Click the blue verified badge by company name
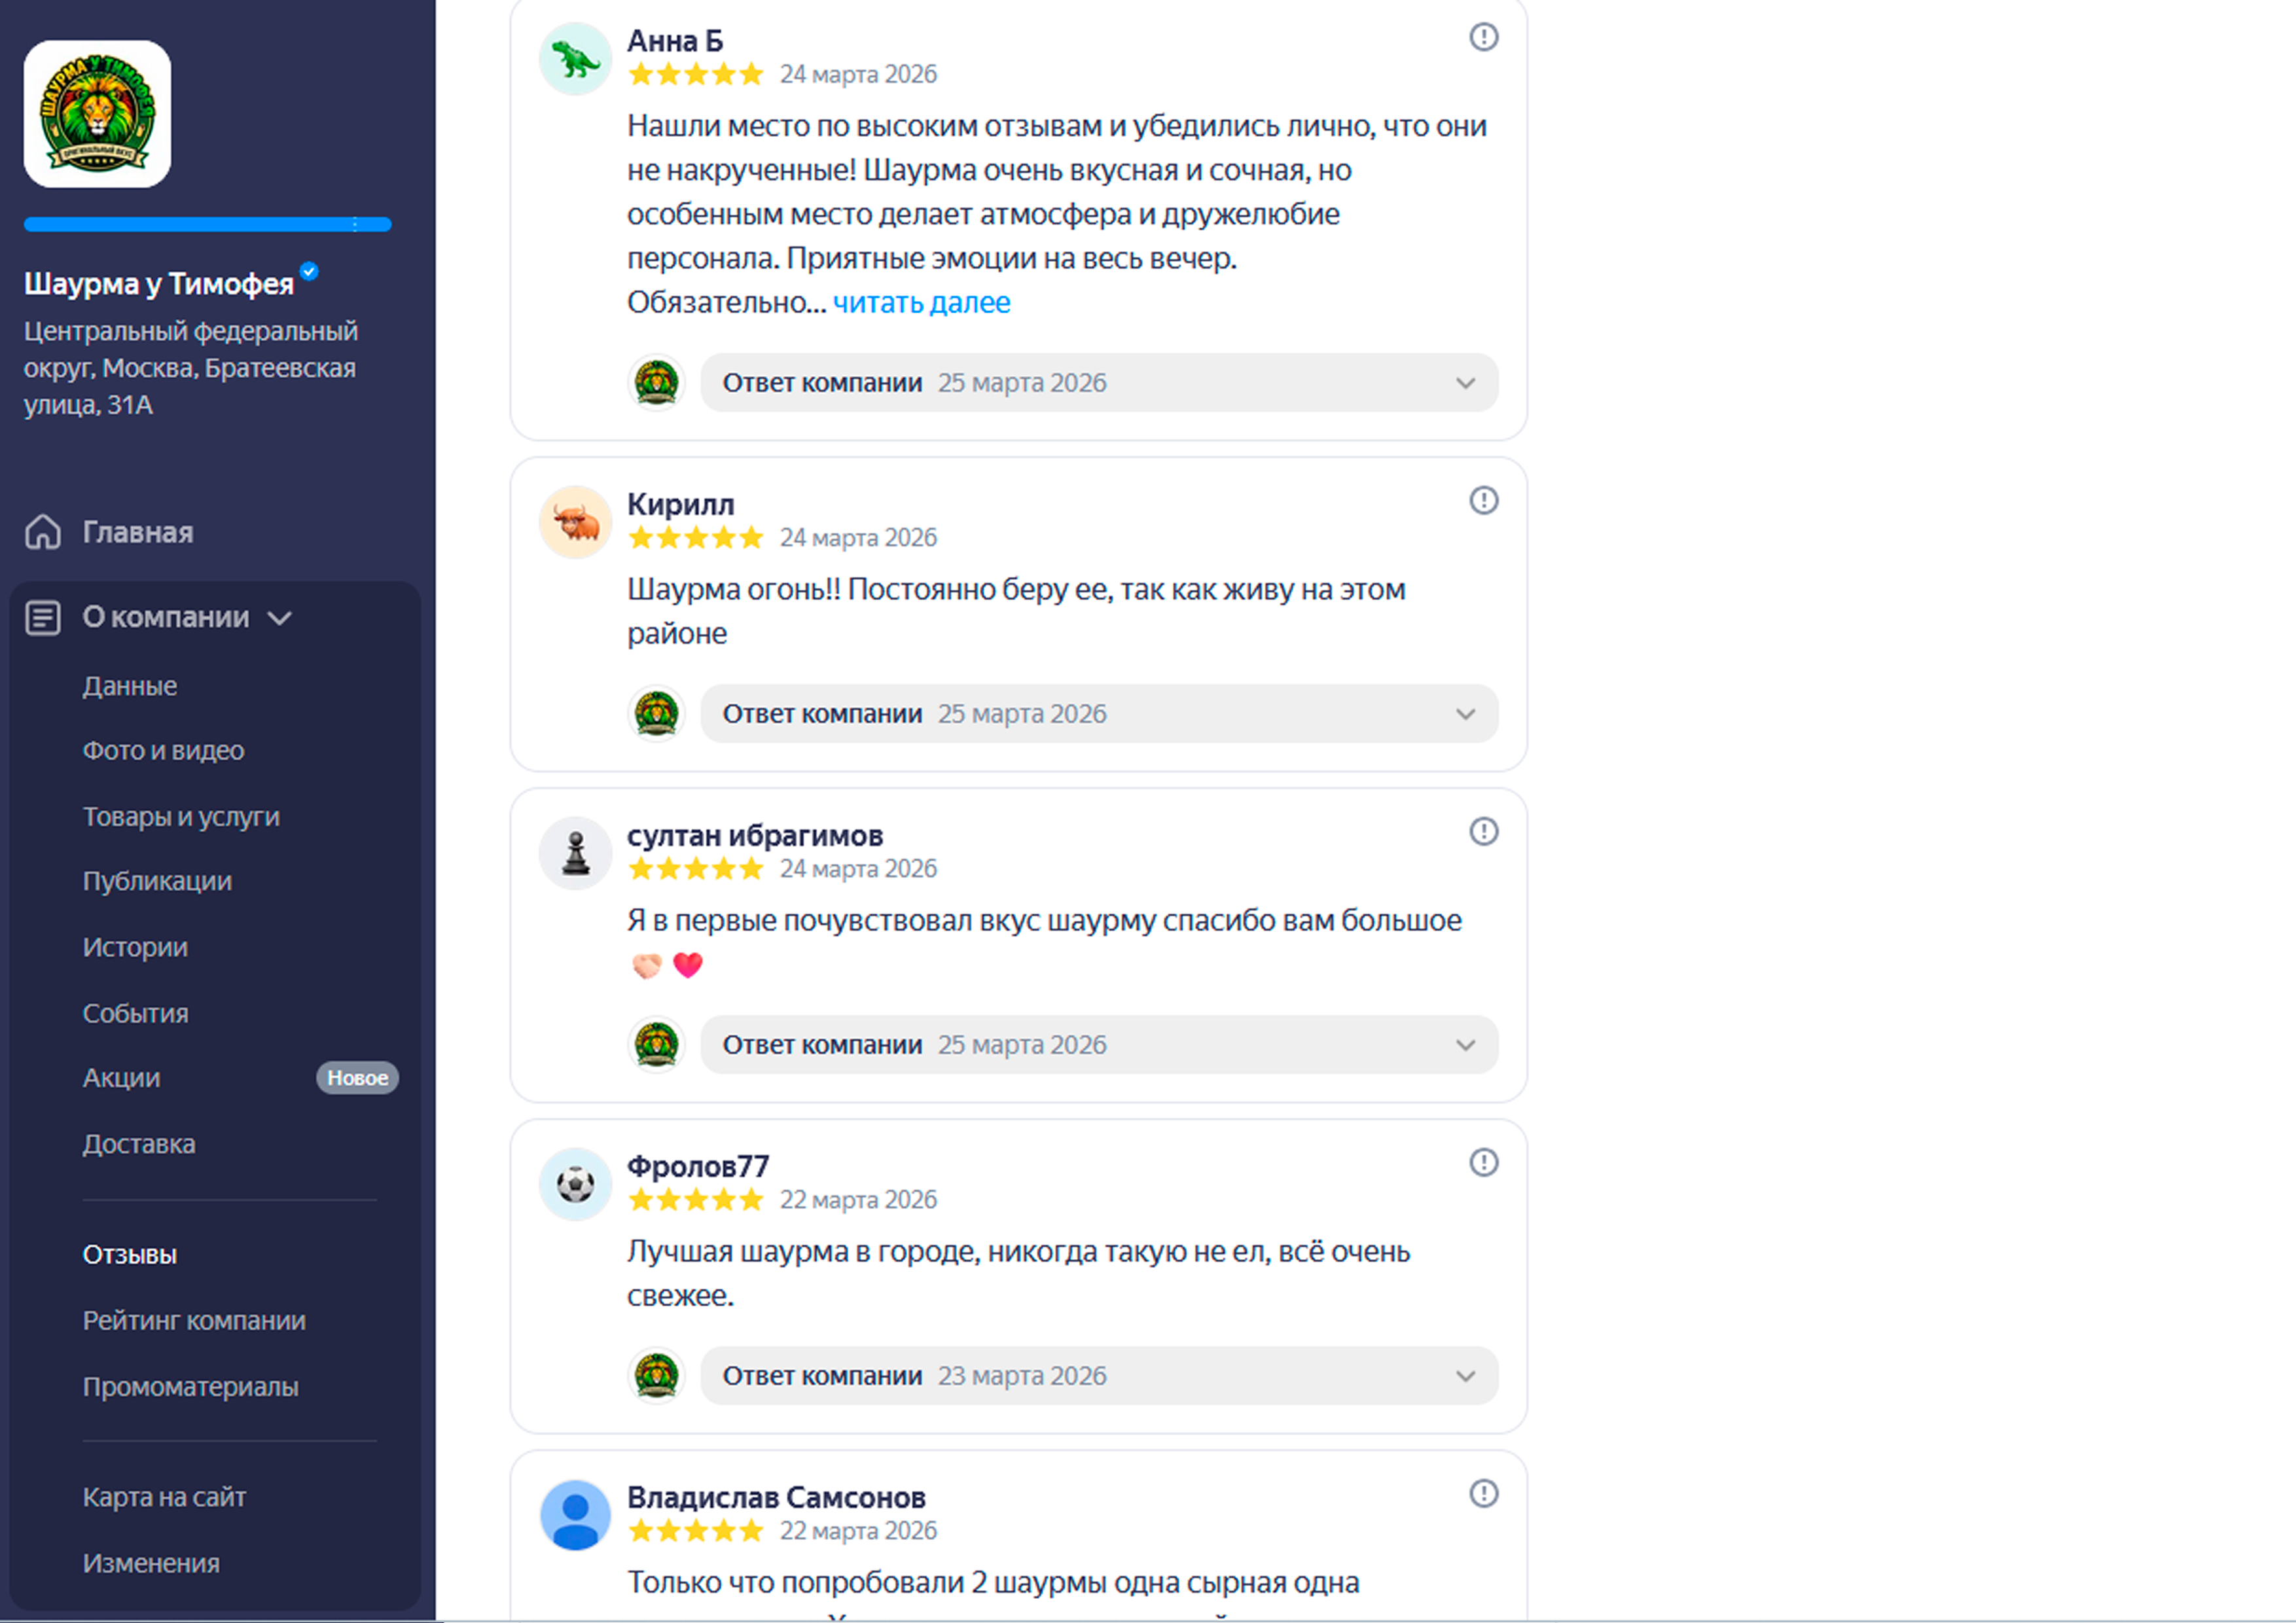This screenshot has width=2296, height=1623. point(309,271)
